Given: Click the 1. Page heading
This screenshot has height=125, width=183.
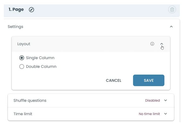Looking at the screenshot, I should 16,9.
